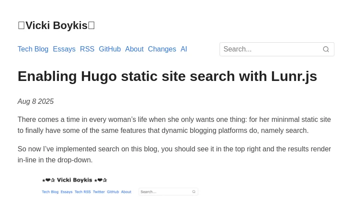The image size is (352, 198).
Task: Click the Twitter link in embedded screenshot
Action: point(99,192)
